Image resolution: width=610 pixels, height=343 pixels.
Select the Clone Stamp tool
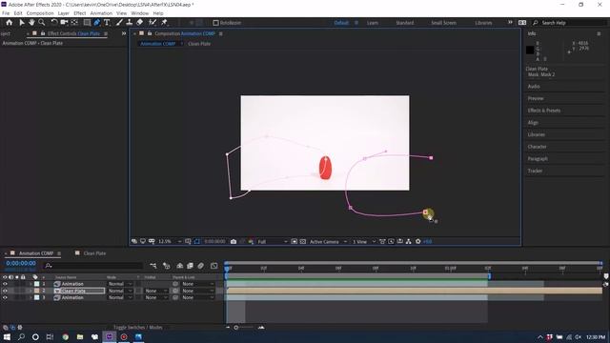(130, 23)
